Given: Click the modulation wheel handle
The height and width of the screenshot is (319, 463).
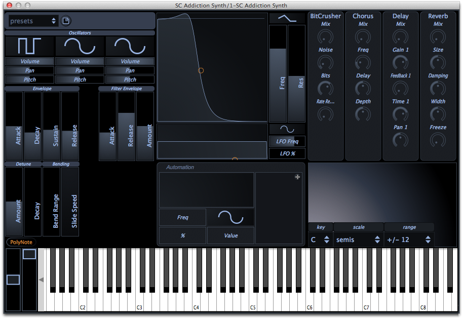Looking at the screenshot, I should click(x=29, y=254).
